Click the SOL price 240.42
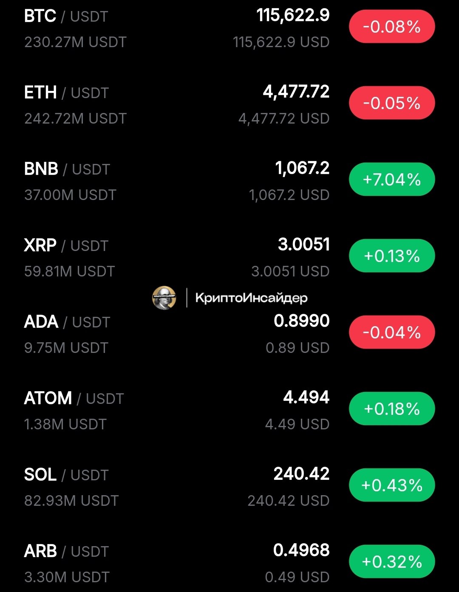The height and width of the screenshot is (592, 459). (x=302, y=474)
